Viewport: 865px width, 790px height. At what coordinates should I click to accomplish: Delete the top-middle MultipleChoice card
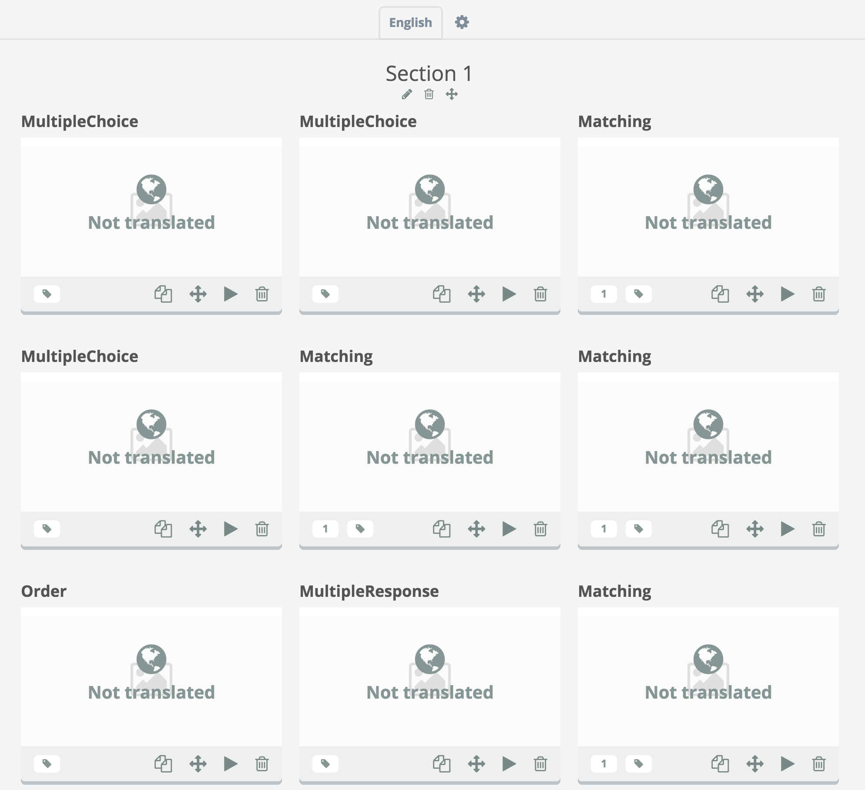click(540, 294)
